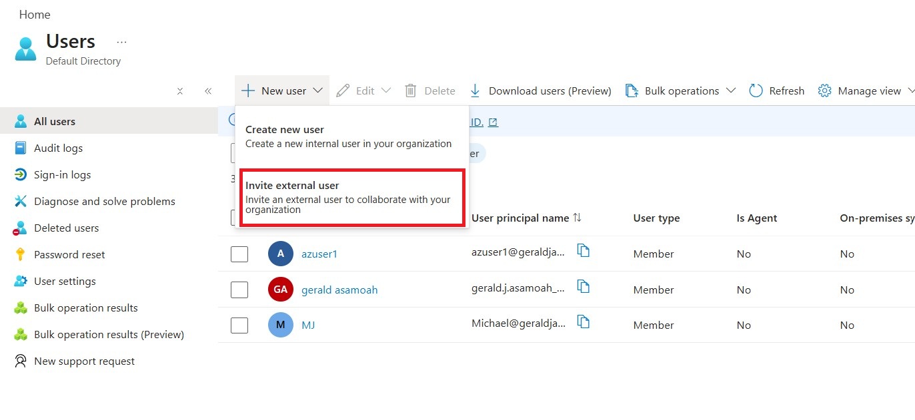Image resolution: width=915 pixels, height=420 pixels.
Task: Go to Home breadcrumb link
Action: [x=35, y=15]
